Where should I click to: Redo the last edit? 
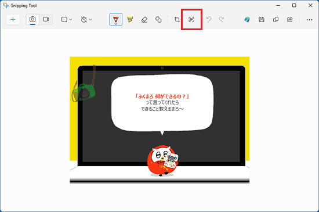[x=222, y=20]
